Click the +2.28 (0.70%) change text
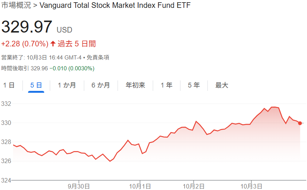This screenshot has width=307, height=190. pyautogui.click(x=25, y=44)
